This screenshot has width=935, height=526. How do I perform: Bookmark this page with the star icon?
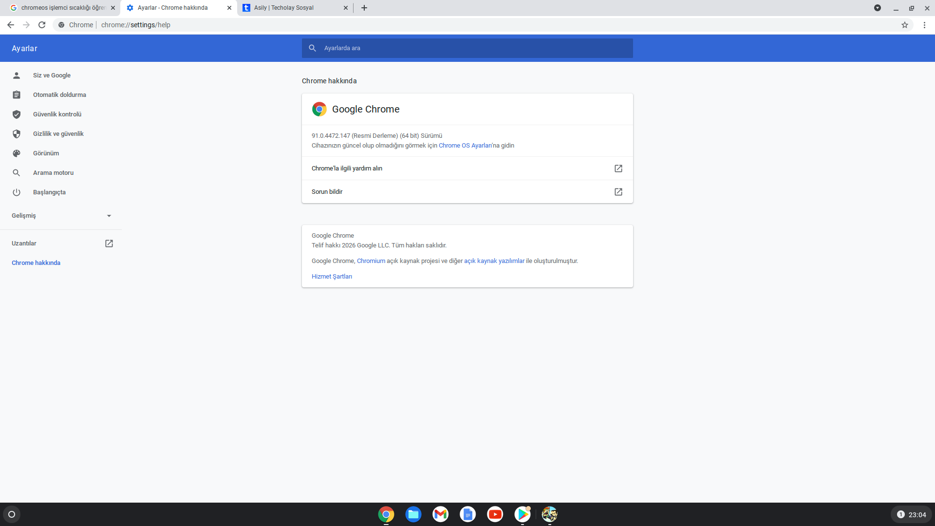[905, 25]
